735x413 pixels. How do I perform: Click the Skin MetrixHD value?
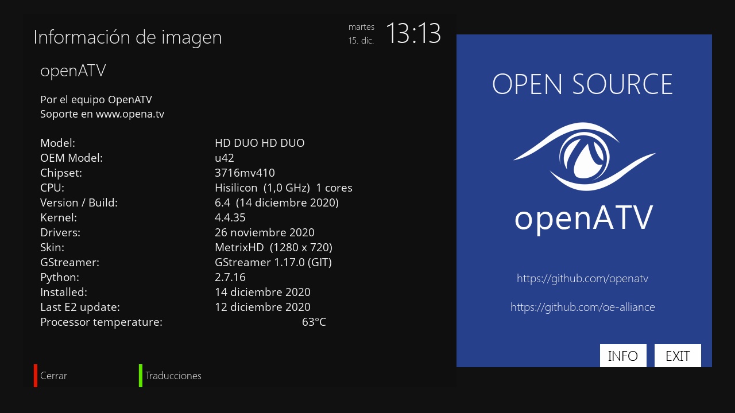[273, 247]
